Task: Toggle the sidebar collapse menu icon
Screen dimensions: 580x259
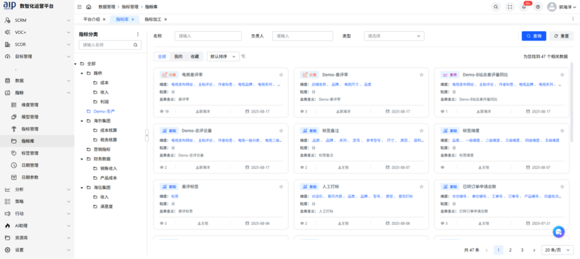Action: tap(79, 7)
